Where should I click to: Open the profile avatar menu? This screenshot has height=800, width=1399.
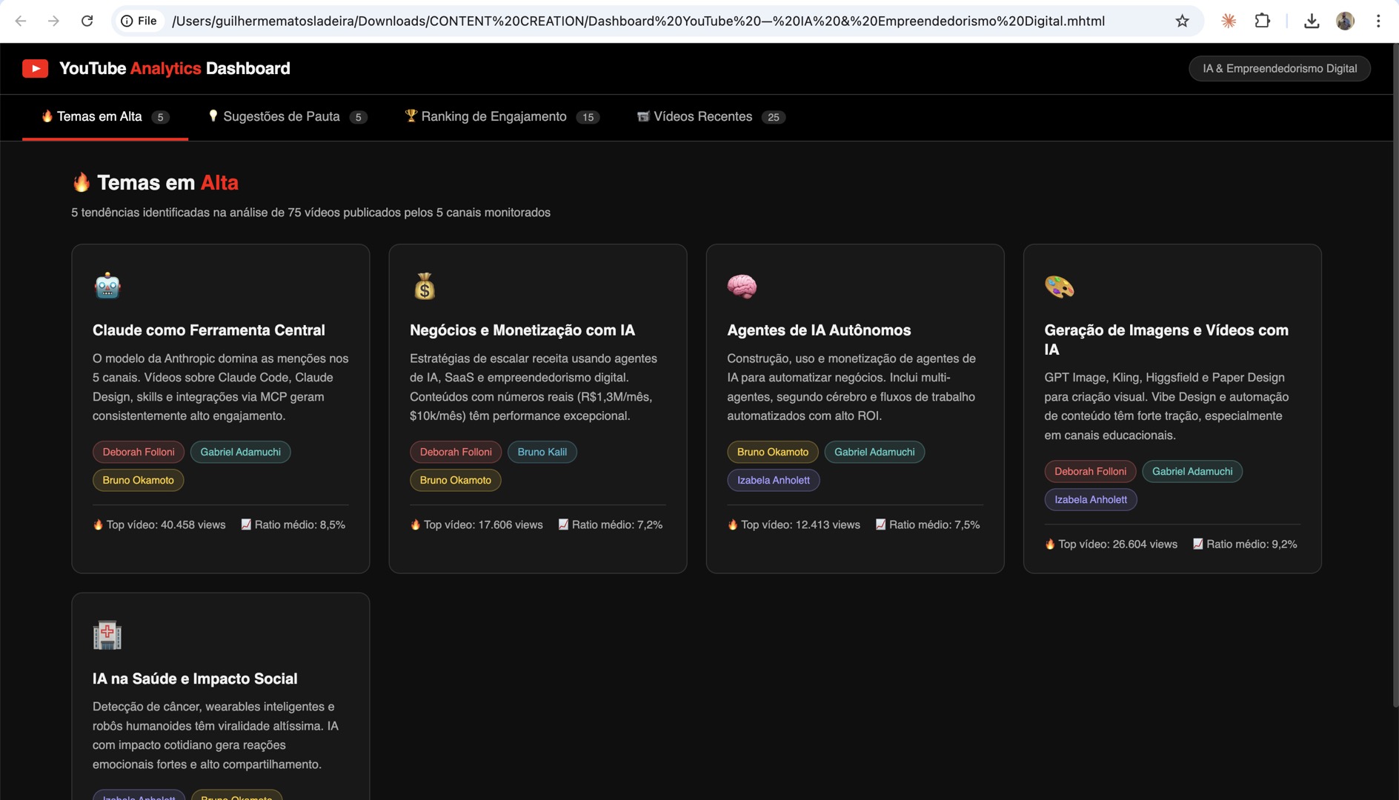click(x=1345, y=21)
